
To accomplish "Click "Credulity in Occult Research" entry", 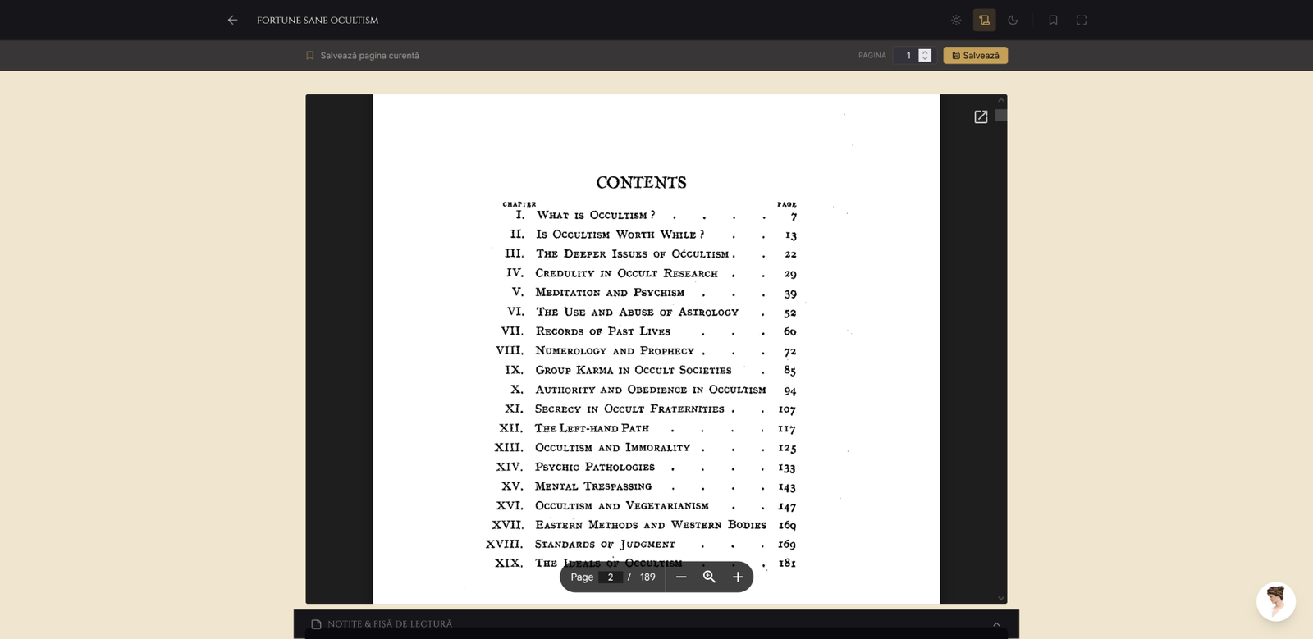I will [626, 273].
